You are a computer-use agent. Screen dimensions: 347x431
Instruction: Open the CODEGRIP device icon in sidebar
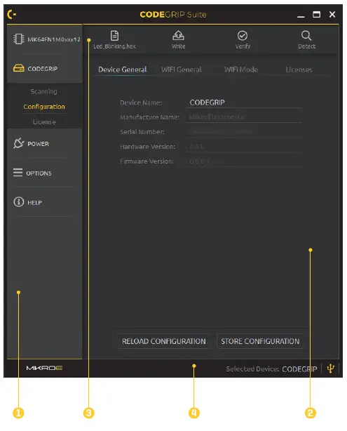[19, 68]
